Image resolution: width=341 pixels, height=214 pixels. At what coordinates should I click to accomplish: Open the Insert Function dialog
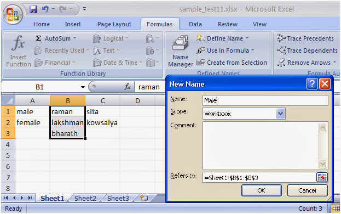click(x=18, y=51)
